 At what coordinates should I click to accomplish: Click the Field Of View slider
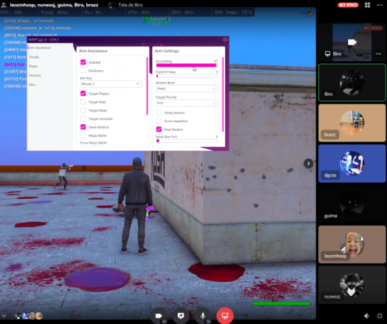(x=187, y=76)
